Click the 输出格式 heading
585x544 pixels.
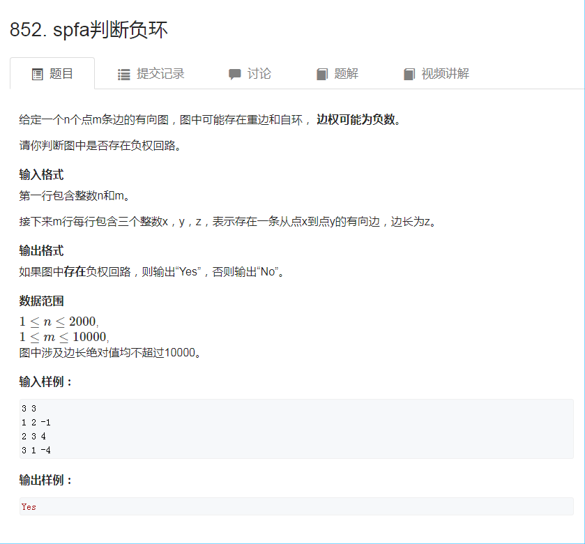[41, 250]
